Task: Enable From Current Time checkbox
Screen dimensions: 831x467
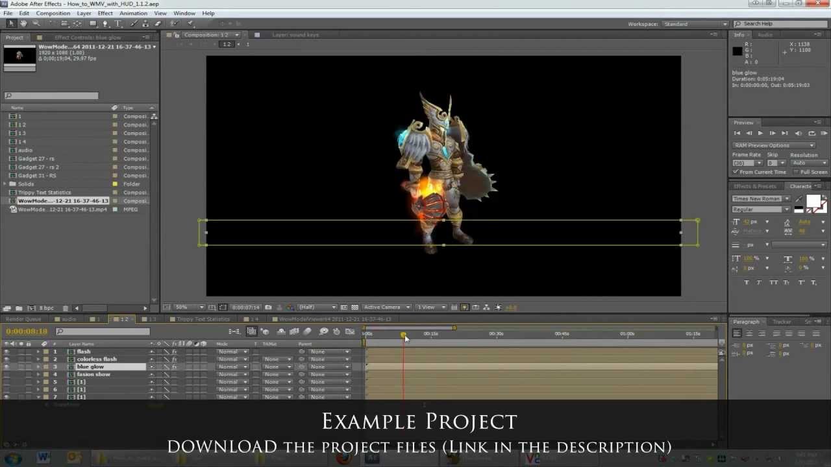Action: (736, 172)
